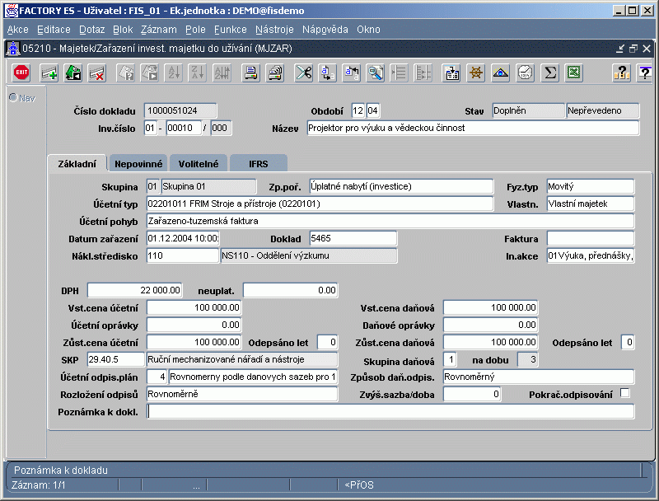The height and width of the screenshot is (501, 659).
Task: Click the copy field icon beside scissors
Action: (x=327, y=73)
